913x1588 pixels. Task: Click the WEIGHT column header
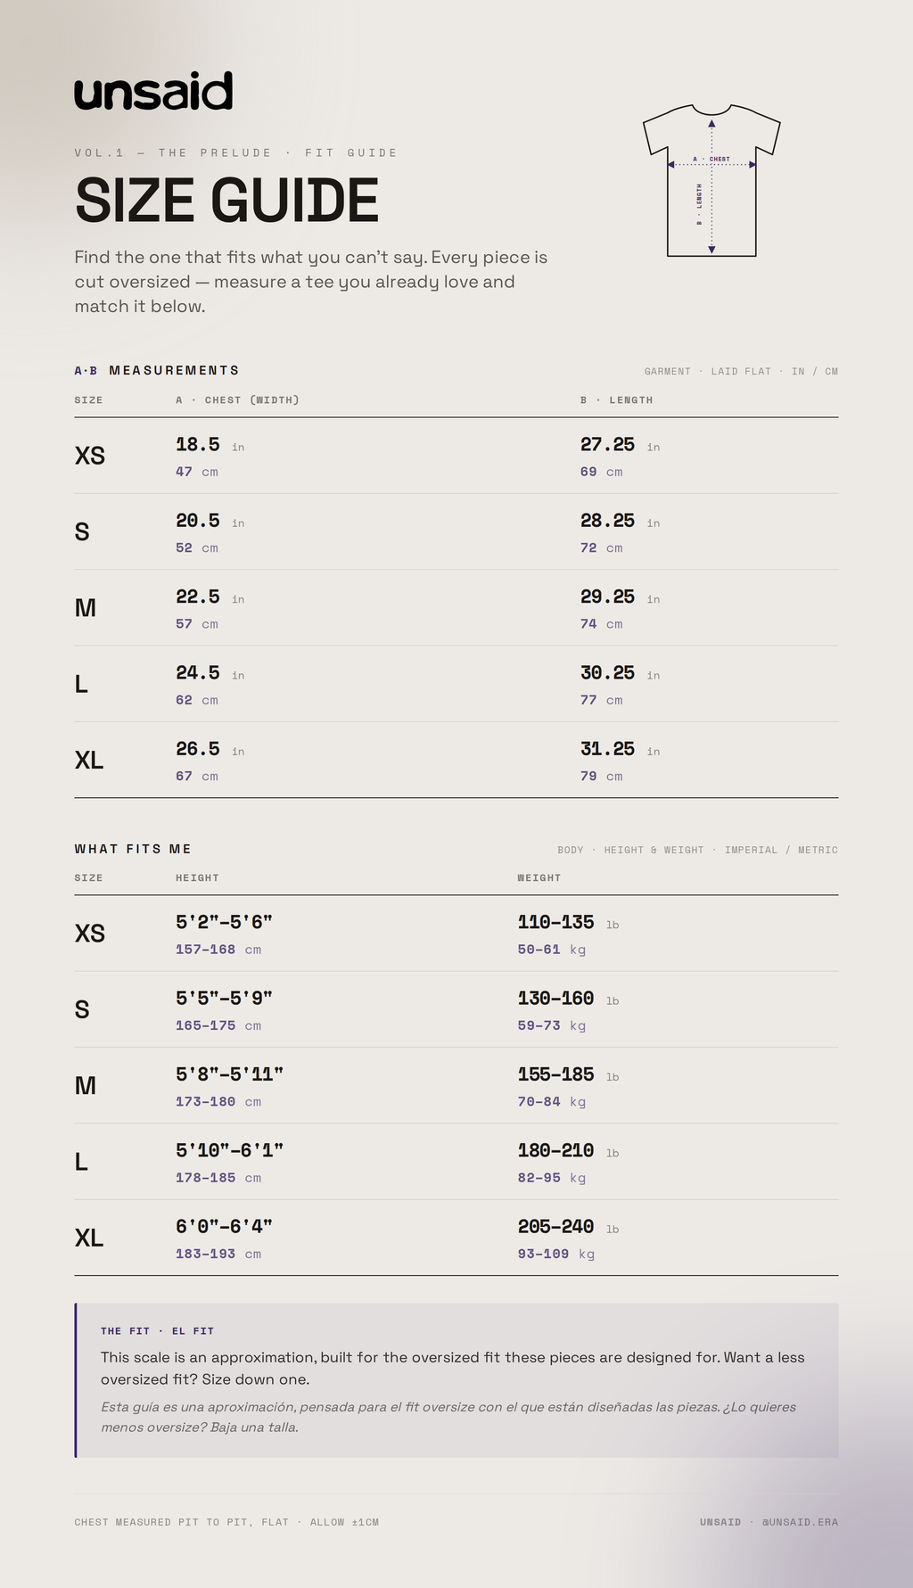(x=539, y=878)
